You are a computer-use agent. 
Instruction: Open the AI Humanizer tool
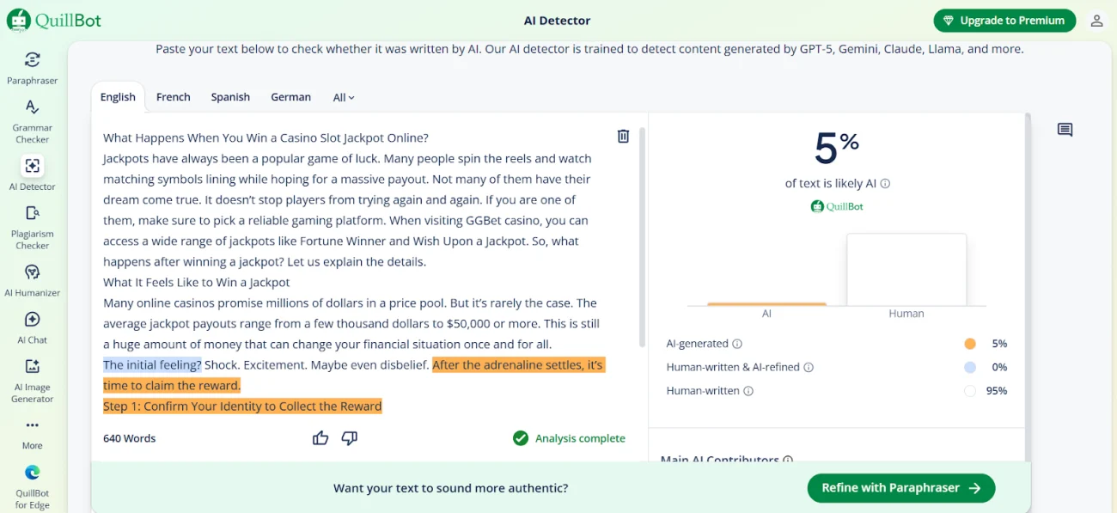32,272
